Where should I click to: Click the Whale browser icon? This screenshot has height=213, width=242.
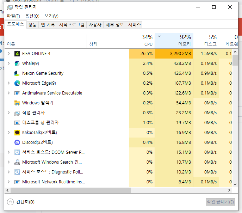pyautogui.click(x=17, y=63)
